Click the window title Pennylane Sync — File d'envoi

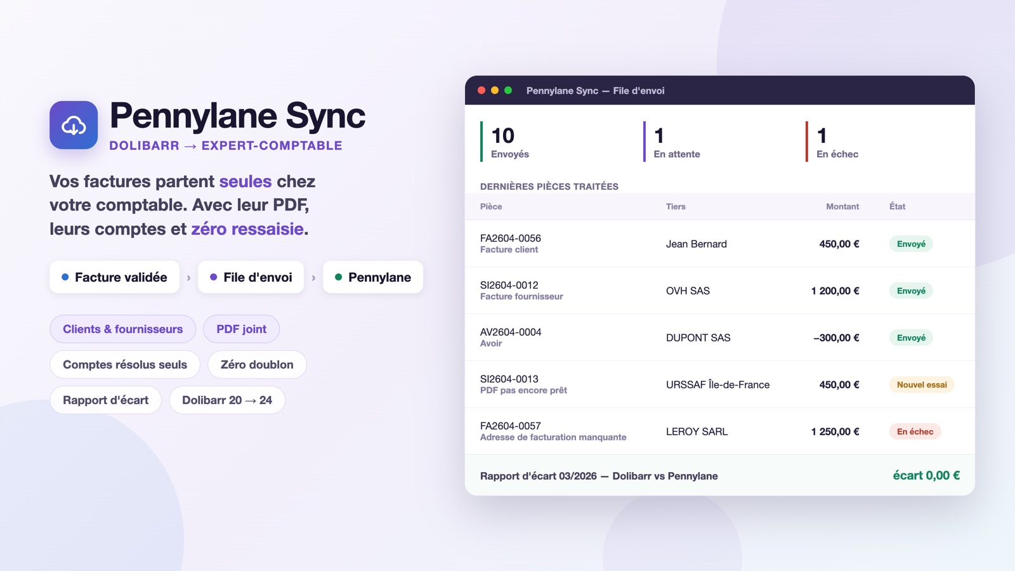[x=596, y=91]
